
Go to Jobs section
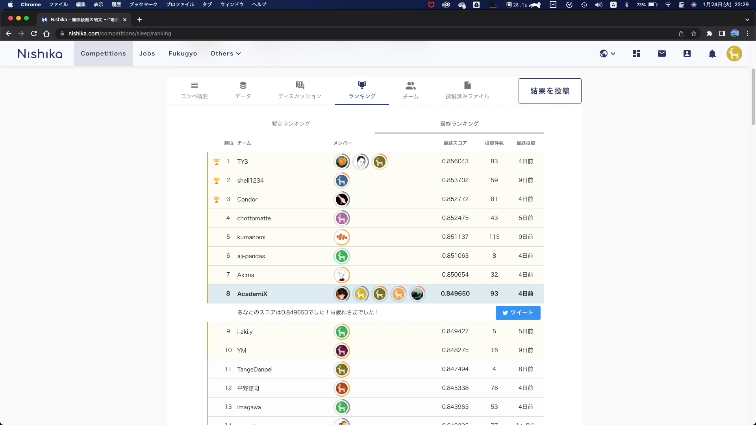coord(147,54)
